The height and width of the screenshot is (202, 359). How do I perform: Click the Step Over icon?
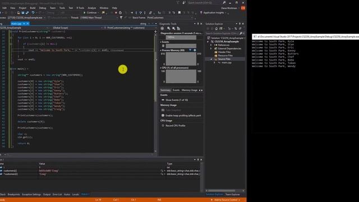click(x=140, y=12)
